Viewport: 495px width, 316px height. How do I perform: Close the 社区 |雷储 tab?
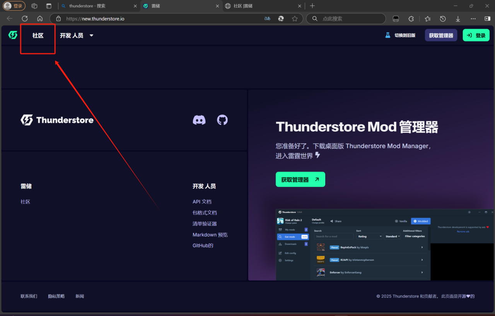click(299, 6)
